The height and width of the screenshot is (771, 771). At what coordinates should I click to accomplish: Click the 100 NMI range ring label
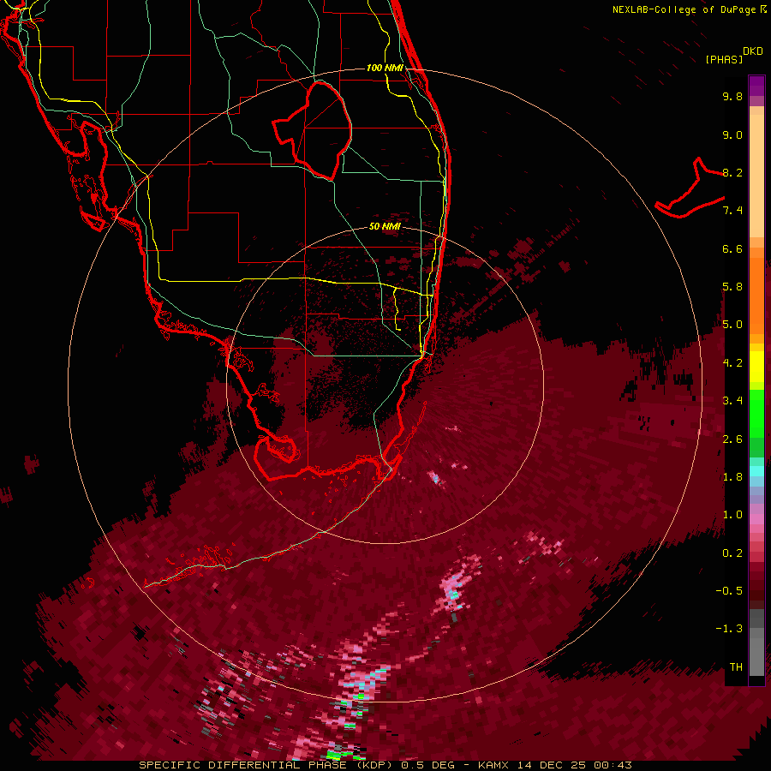pos(385,68)
